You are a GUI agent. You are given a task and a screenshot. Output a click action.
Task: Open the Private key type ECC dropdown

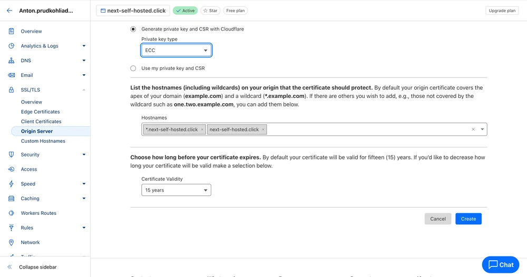click(176, 51)
